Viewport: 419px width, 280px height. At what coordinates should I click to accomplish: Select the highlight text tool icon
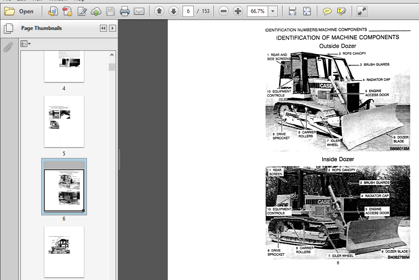tap(342, 11)
